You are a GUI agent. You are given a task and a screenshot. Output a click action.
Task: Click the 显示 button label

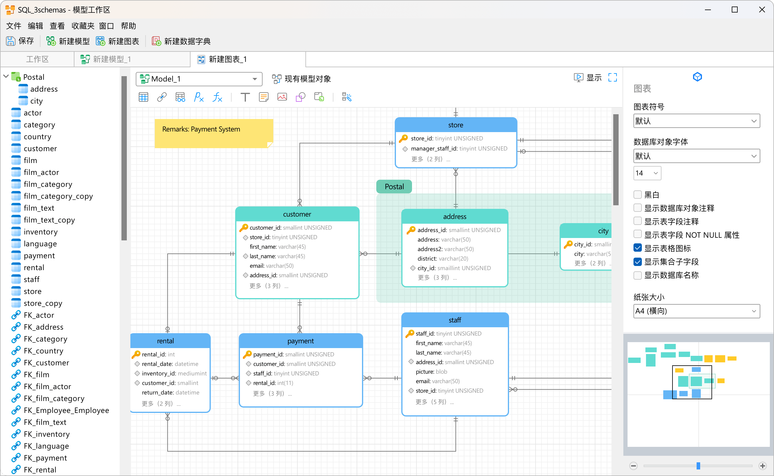coord(594,77)
